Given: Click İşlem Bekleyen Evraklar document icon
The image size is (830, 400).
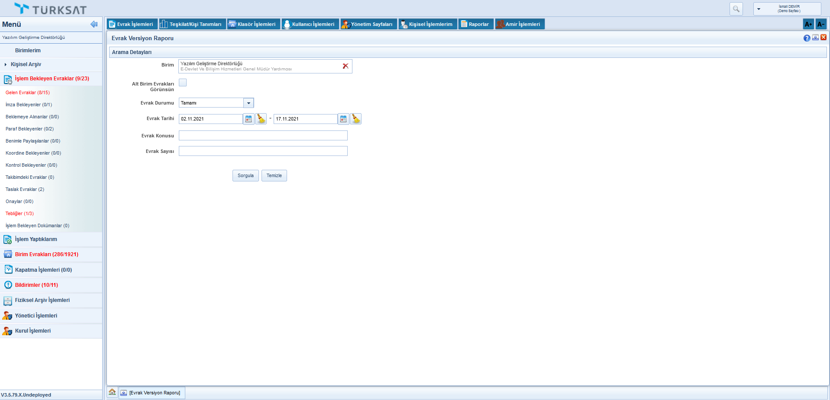Looking at the screenshot, I should coord(8,79).
